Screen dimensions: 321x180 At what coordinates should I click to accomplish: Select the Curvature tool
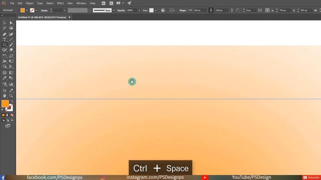[x=11, y=34]
